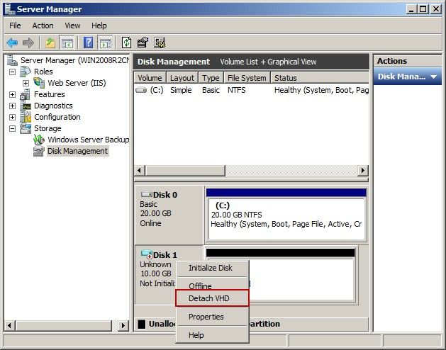This screenshot has height=350, width=446.
Task: Click the Disk 0 drive icon
Action: tap(146, 194)
